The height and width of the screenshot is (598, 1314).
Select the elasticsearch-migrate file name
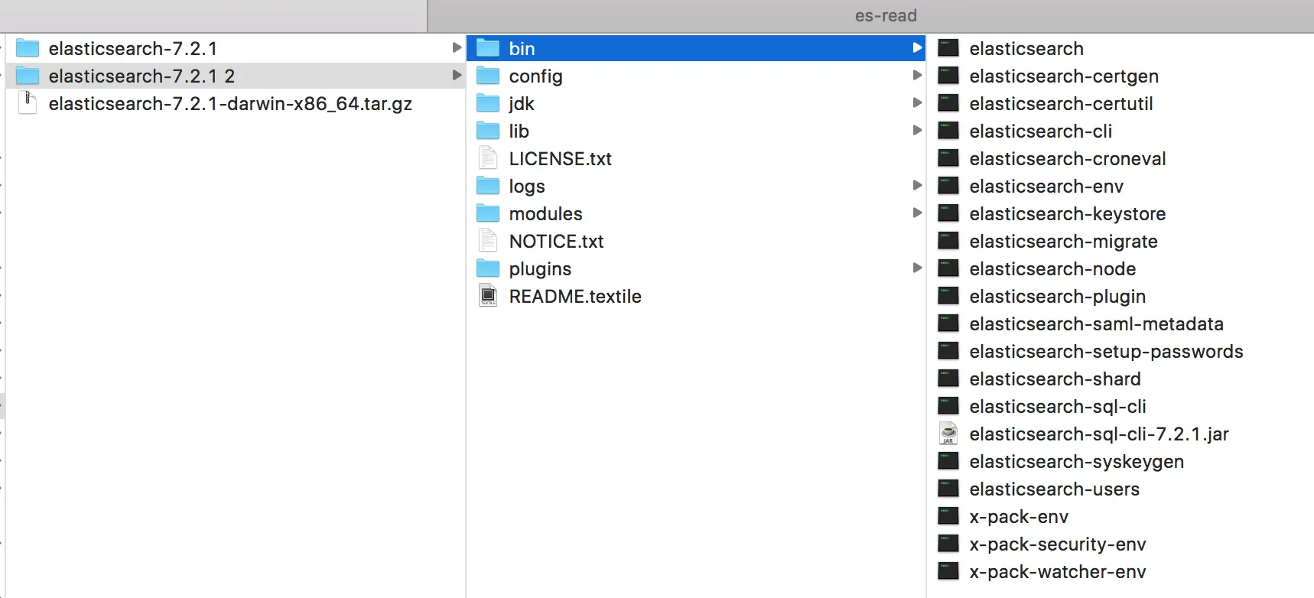(1063, 242)
